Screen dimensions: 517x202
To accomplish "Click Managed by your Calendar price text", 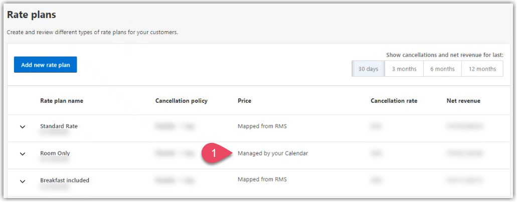I will coord(273,153).
